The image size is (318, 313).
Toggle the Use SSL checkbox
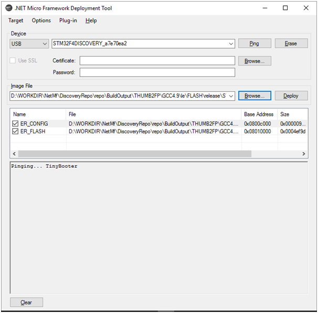click(x=13, y=60)
